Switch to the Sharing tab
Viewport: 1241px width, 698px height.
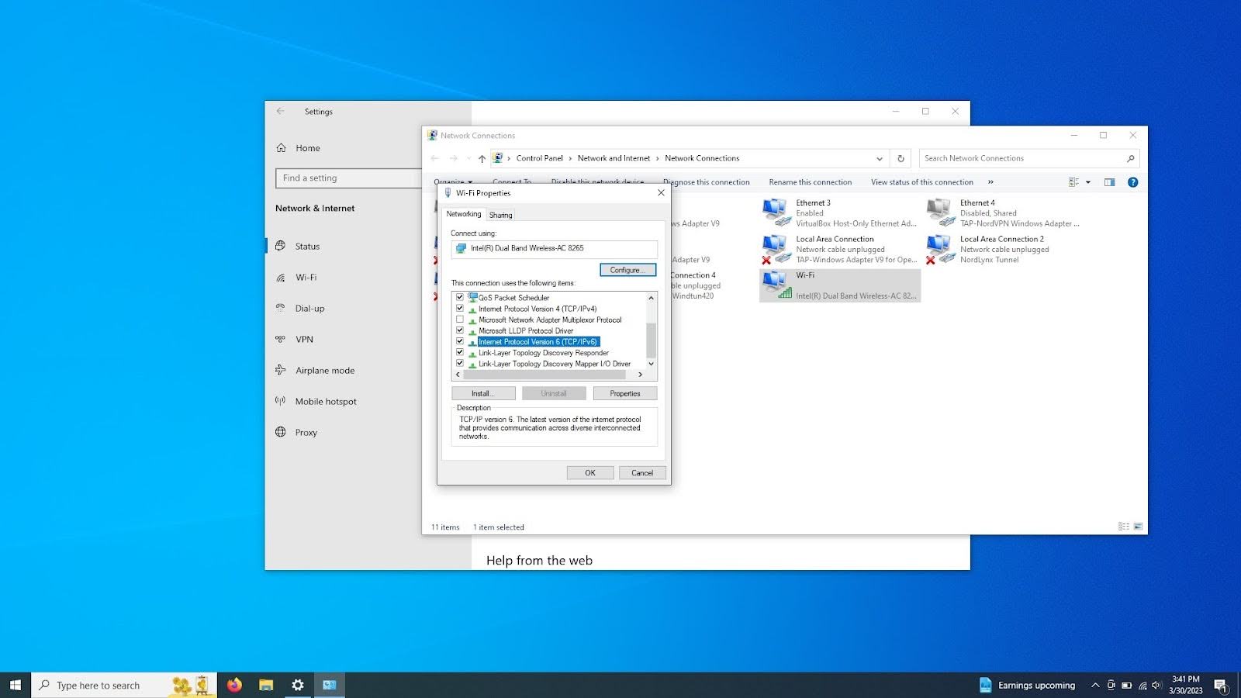click(500, 215)
